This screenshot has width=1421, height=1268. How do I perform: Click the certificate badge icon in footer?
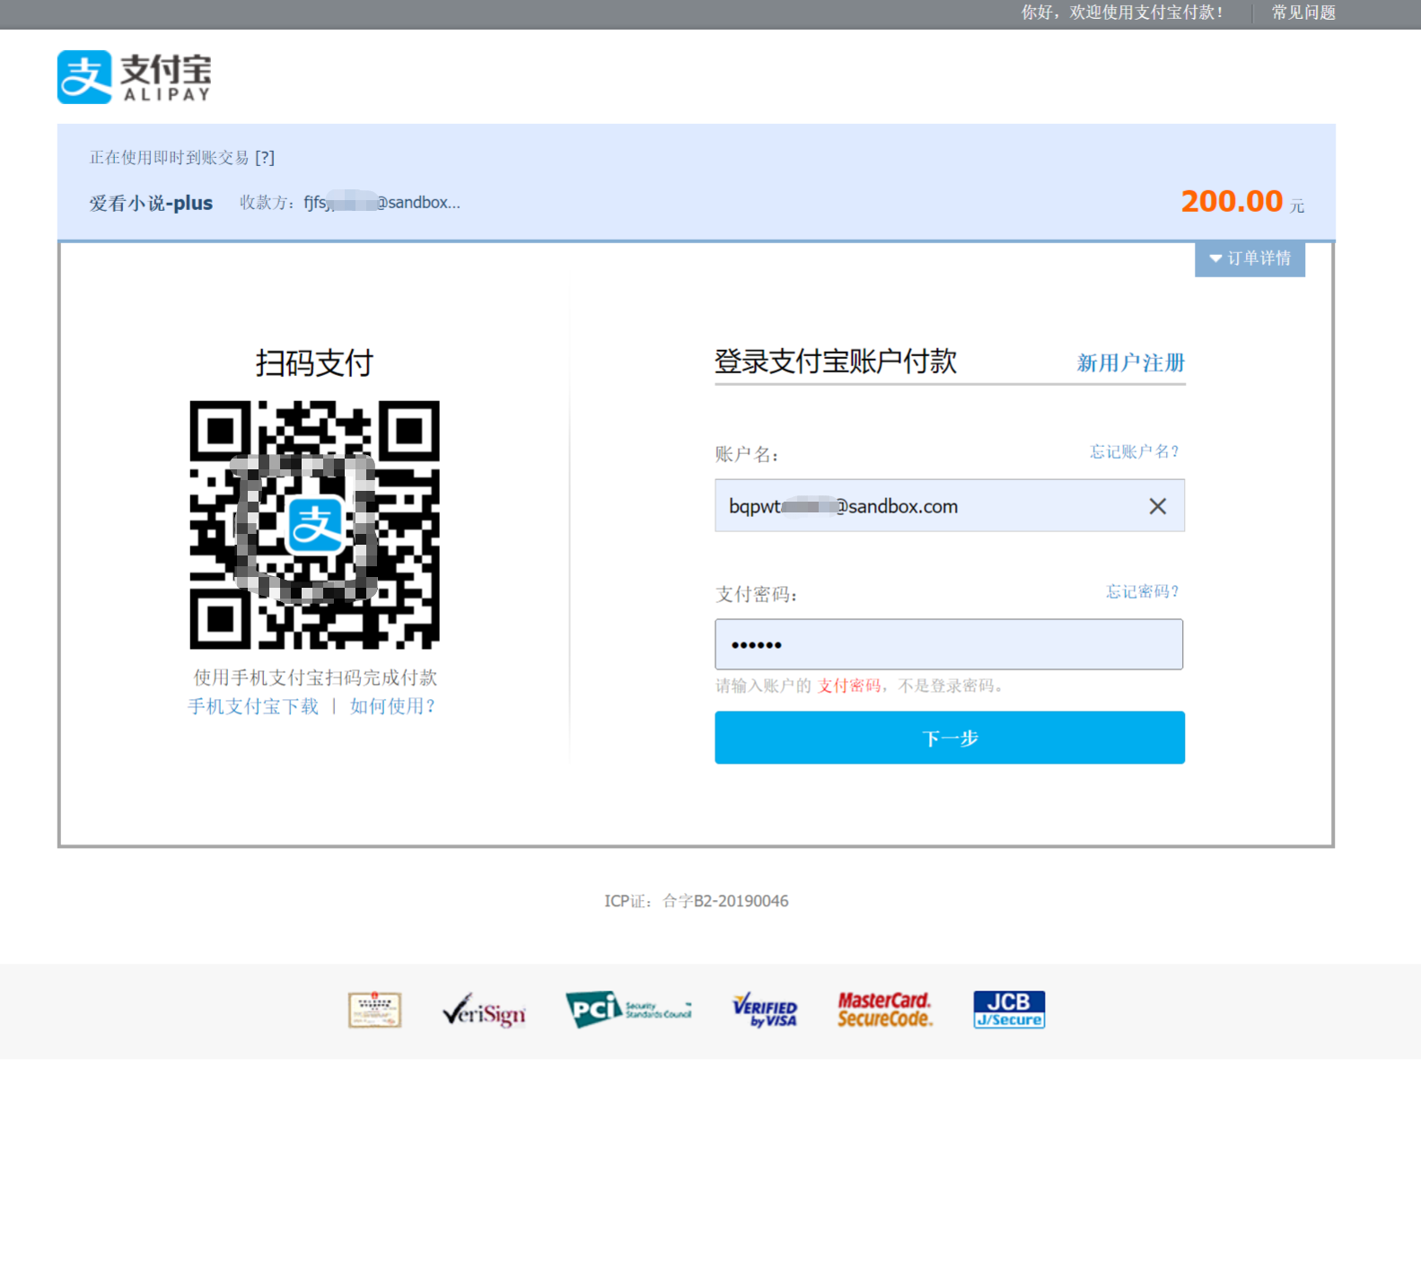tap(374, 1010)
